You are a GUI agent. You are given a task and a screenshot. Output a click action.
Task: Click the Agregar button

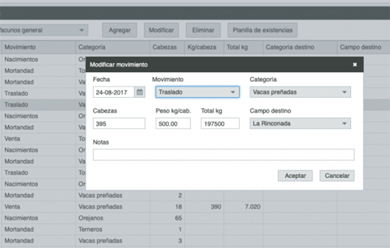click(119, 30)
